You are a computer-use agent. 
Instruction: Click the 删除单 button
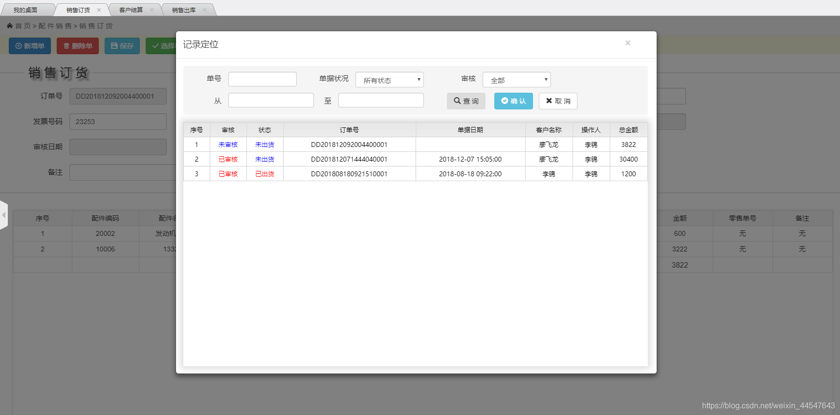[x=78, y=46]
